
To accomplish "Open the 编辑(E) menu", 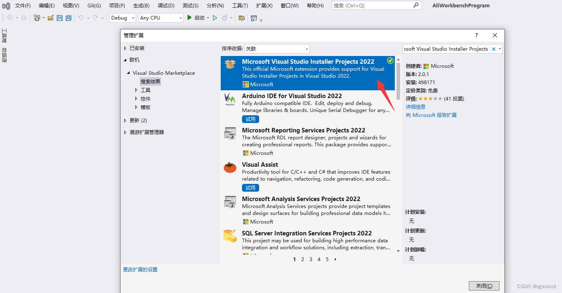I will (x=47, y=6).
